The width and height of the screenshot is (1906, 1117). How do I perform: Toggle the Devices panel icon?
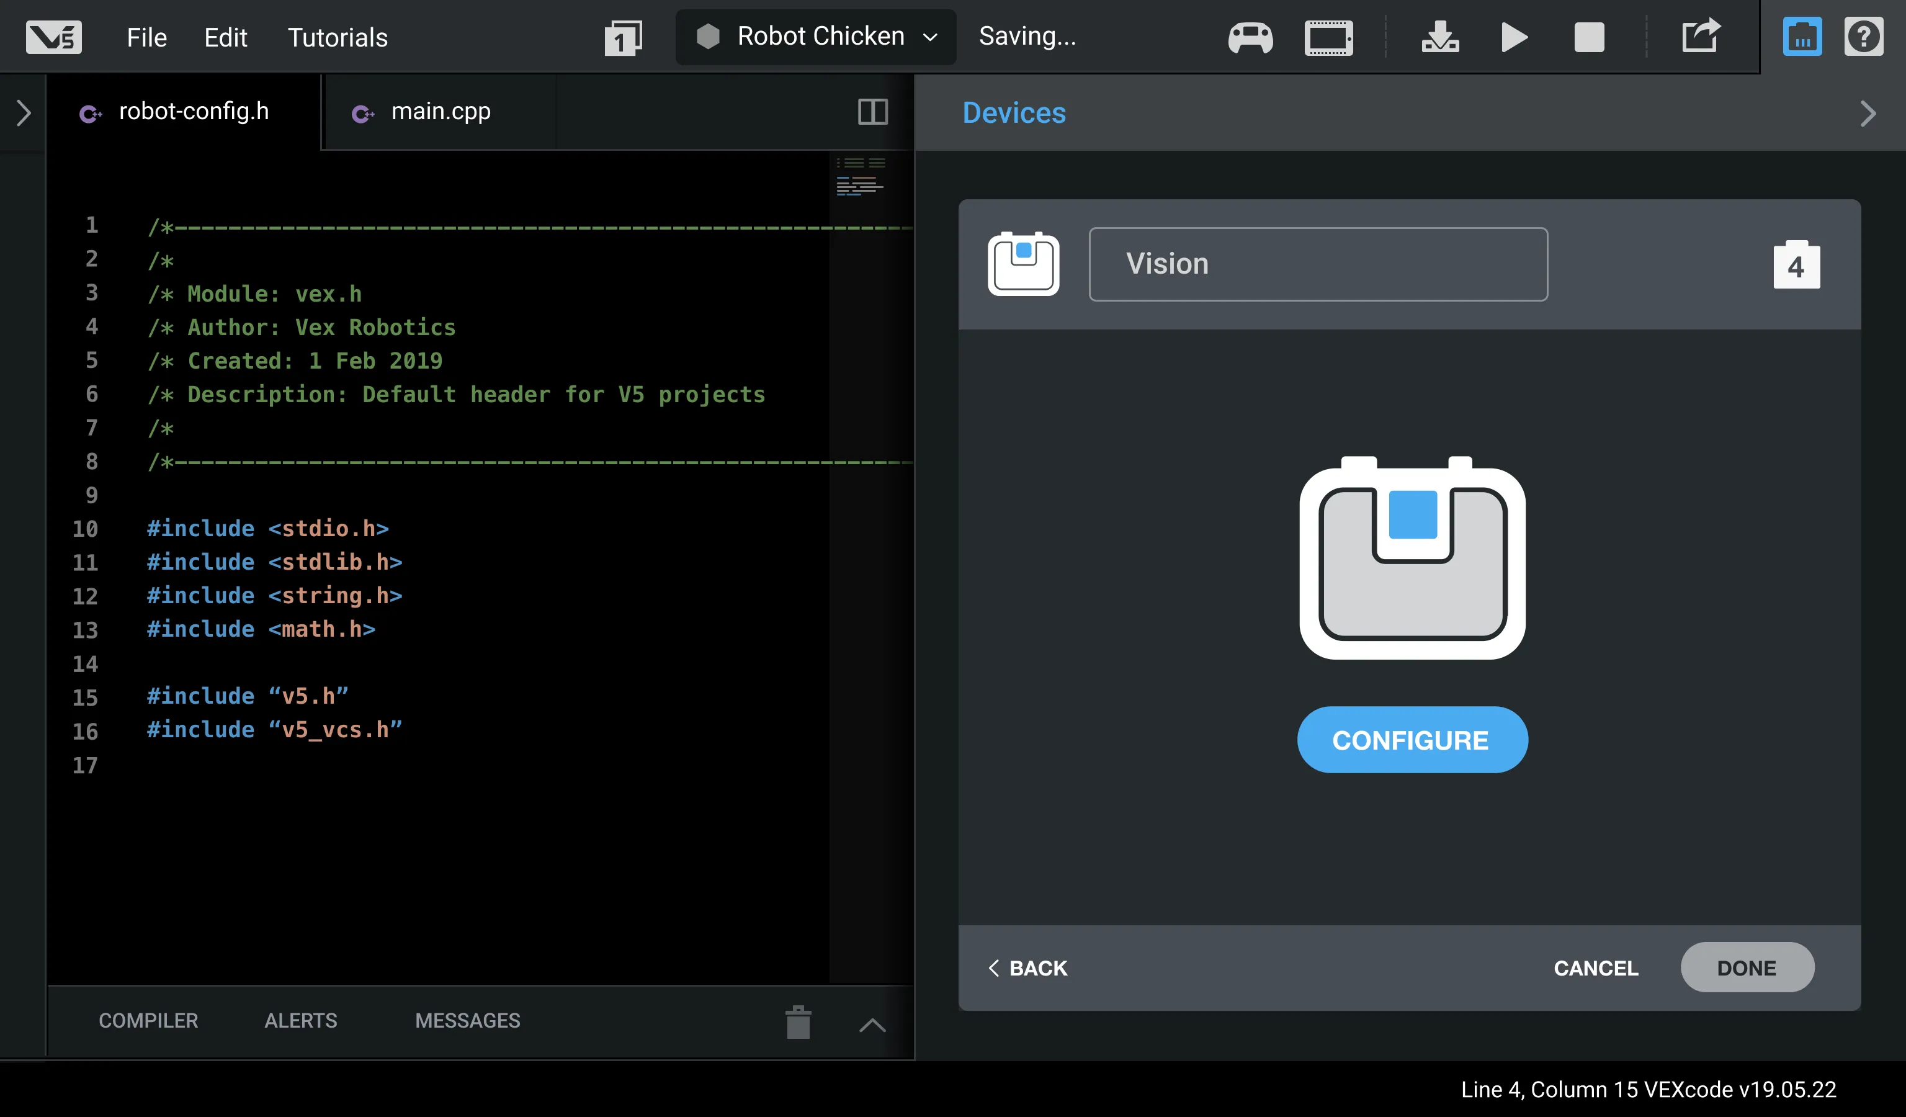1802,37
